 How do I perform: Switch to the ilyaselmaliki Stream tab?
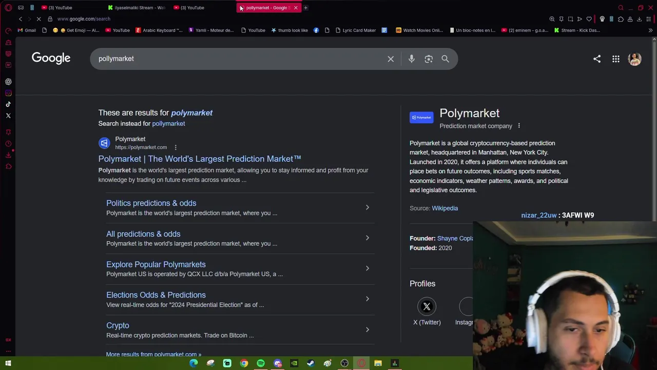click(x=138, y=8)
